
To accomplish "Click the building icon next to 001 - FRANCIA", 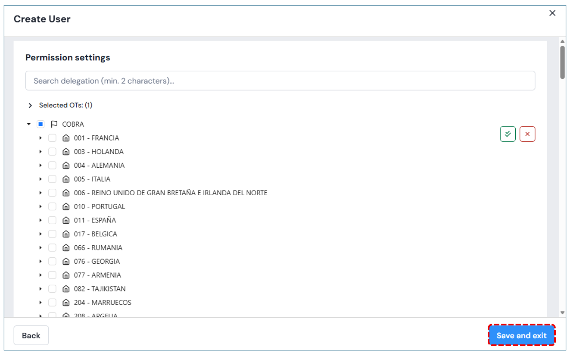I will [x=66, y=138].
